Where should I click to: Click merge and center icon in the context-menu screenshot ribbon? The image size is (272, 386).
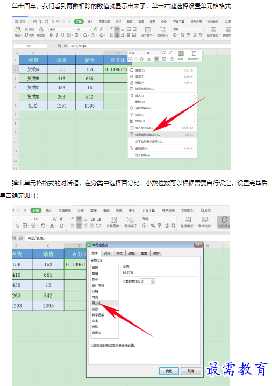point(148,30)
